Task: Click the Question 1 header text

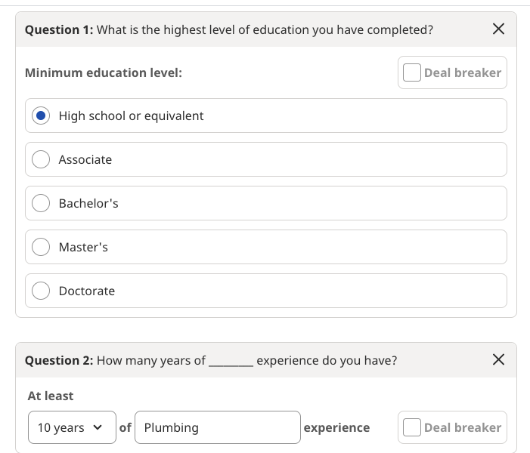Action: coord(228,29)
